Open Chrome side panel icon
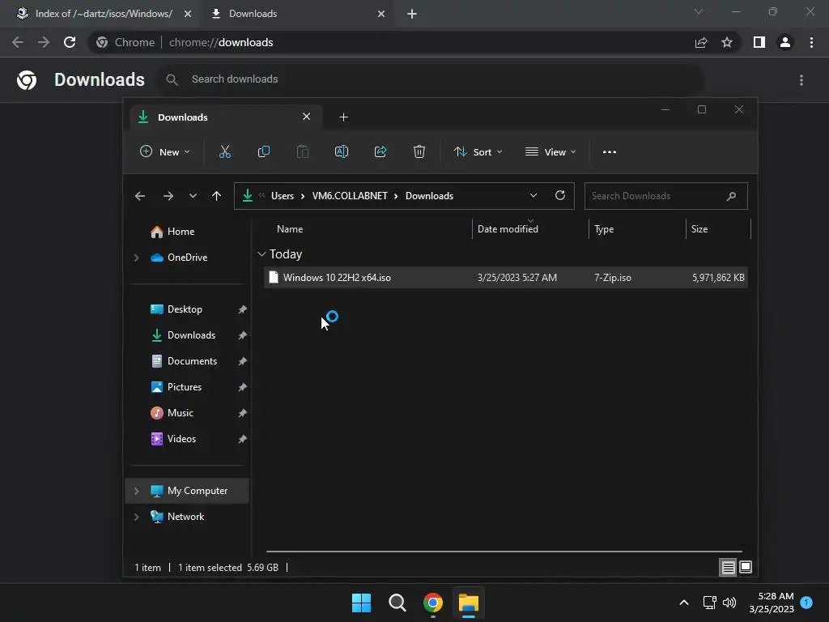Image resolution: width=829 pixels, height=622 pixels. click(x=759, y=42)
